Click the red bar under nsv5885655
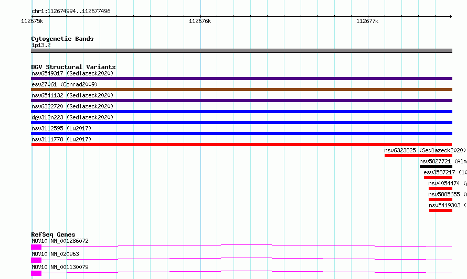This screenshot has height=279, width=467. (440, 199)
